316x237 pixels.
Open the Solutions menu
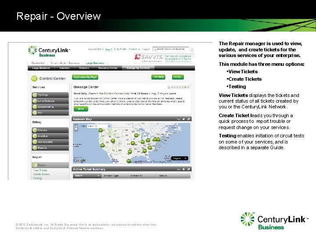(x=65, y=68)
